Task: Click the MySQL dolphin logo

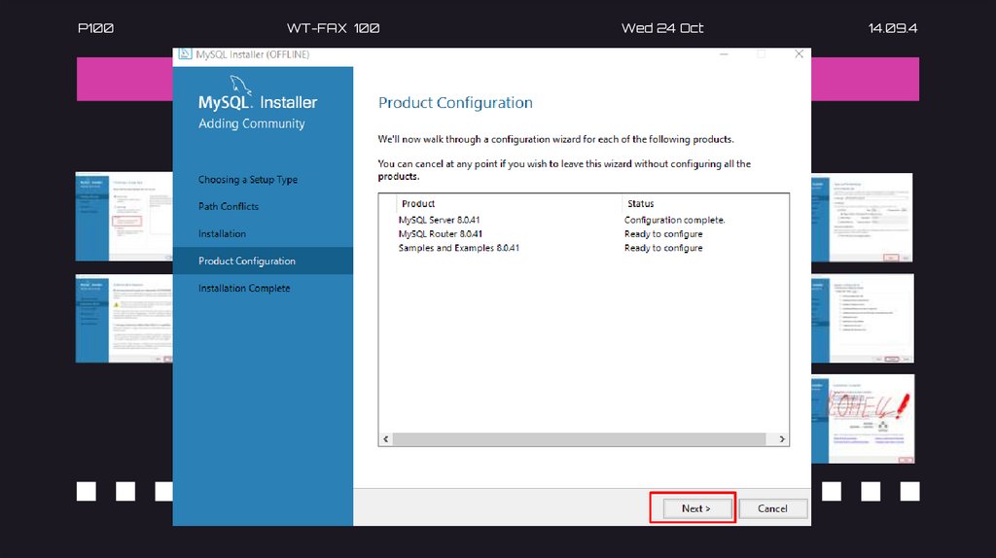Action: (240, 86)
